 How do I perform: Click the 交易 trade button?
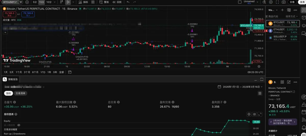(x=292, y=2)
